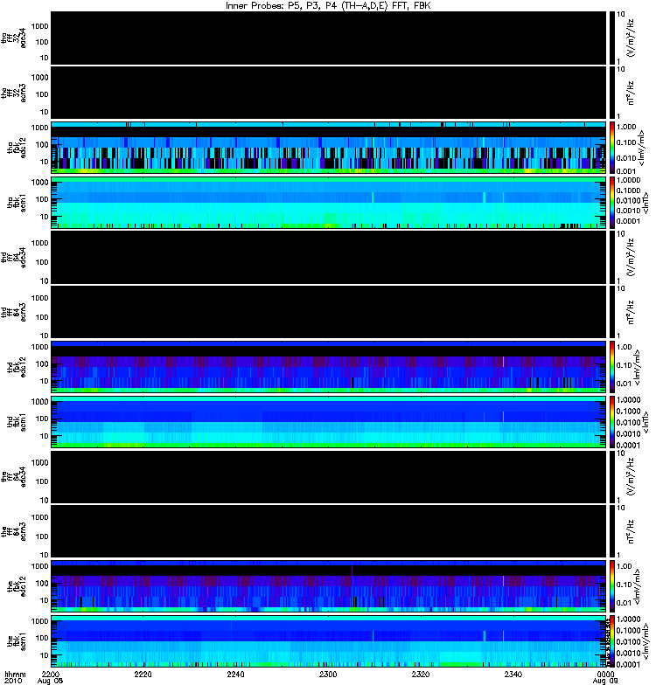Click the empty black tha fff edc34 panel
The height and width of the screenshot is (699, 656).
329,38
